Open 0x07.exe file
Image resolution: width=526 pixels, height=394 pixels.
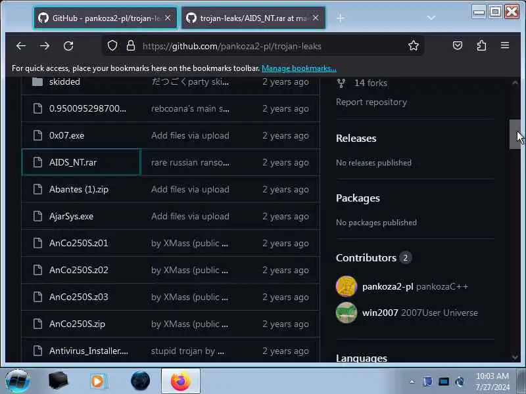pyautogui.click(x=66, y=135)
